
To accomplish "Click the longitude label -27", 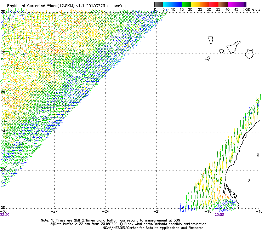I will [54, 211].
